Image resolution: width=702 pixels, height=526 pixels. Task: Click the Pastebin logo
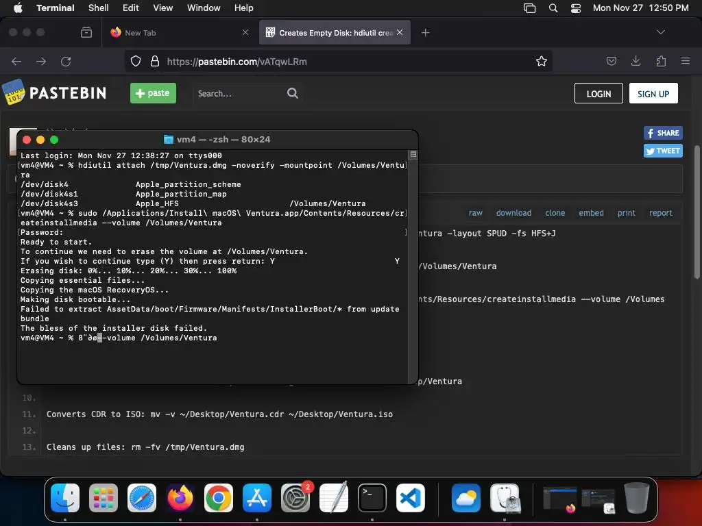click(55, 92)
